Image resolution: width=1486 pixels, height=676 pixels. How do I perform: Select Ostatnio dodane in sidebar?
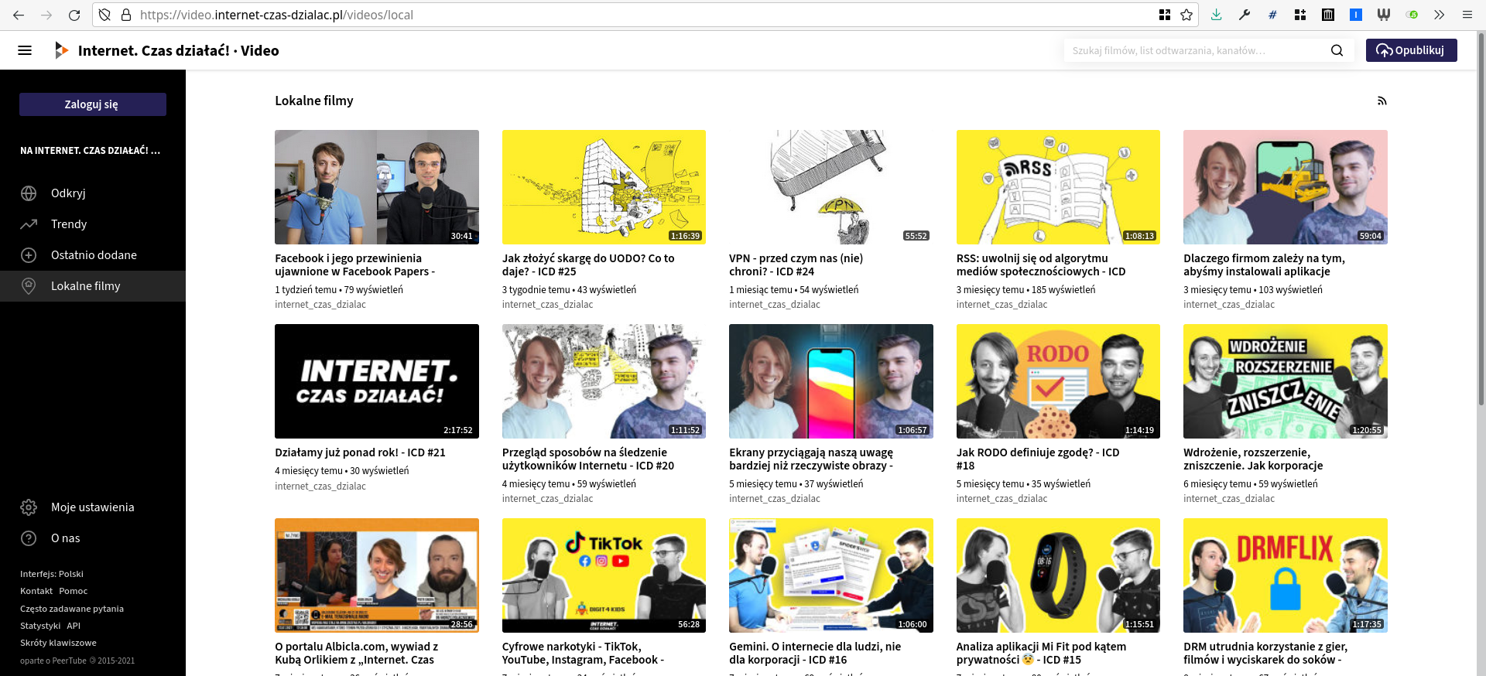tap(93, 255)
